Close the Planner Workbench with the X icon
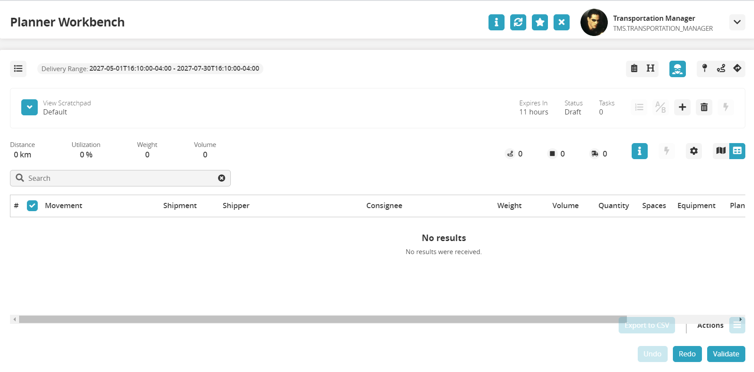This screenshot has width=754, height=372. pos(561,22)
